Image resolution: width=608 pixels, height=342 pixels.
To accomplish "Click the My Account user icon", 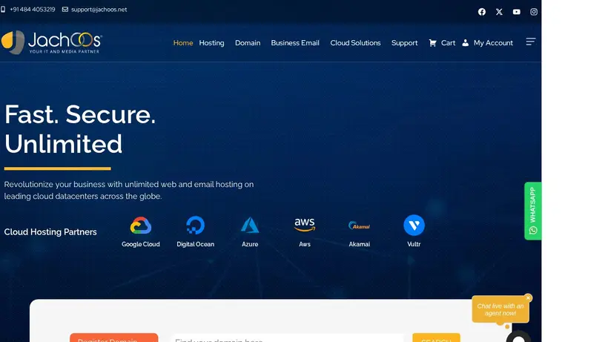I will tap(466, 42).
